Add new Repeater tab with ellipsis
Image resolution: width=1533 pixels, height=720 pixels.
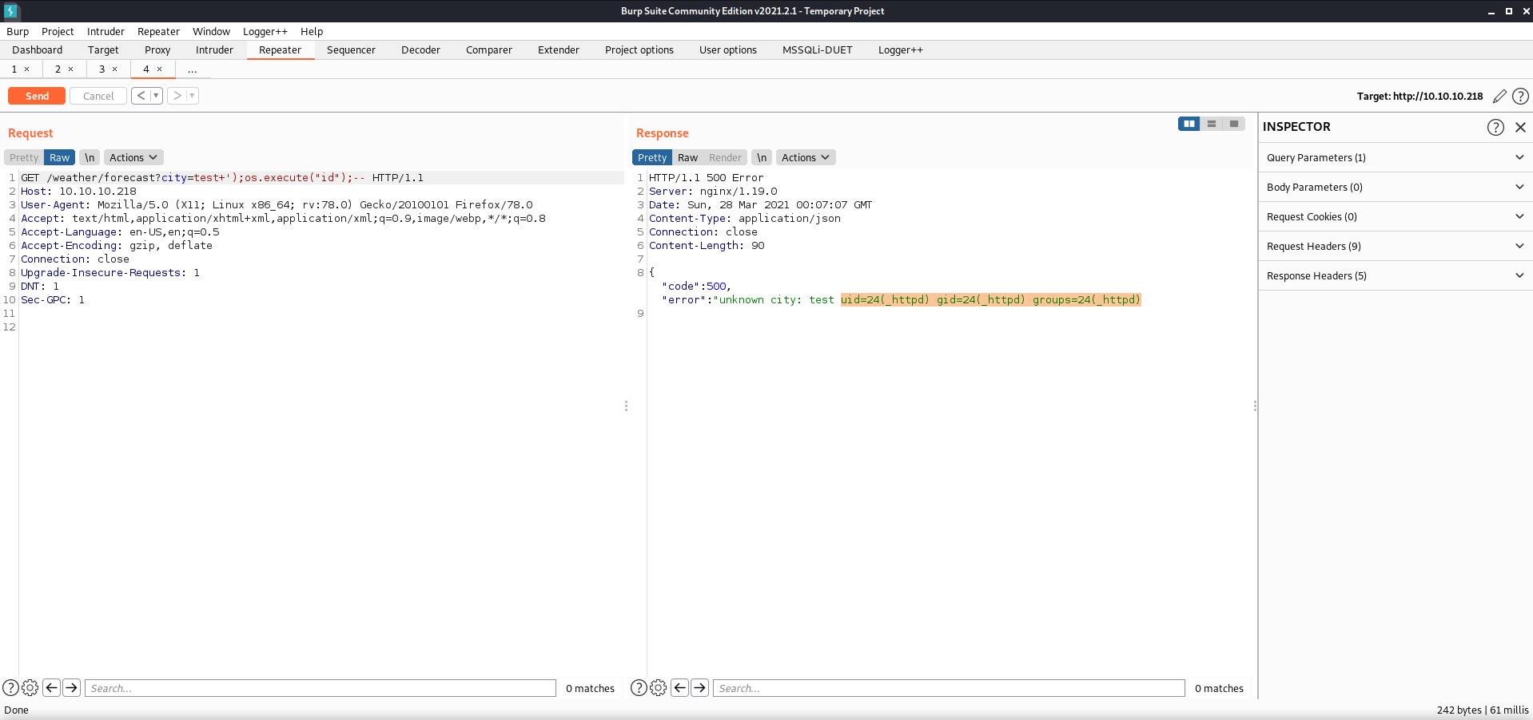(x=192, y=69)
